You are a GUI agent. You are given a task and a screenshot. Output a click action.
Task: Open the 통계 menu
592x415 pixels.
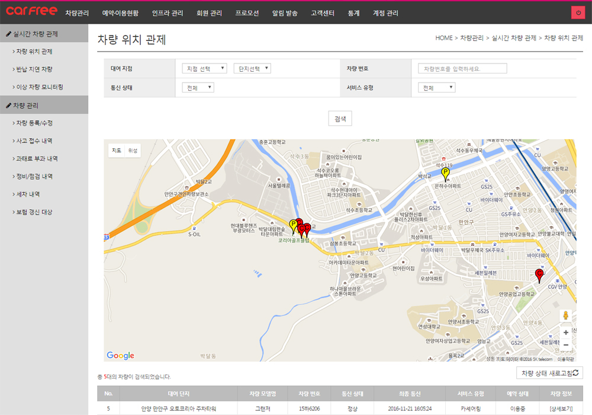click(x=354, y=13)
